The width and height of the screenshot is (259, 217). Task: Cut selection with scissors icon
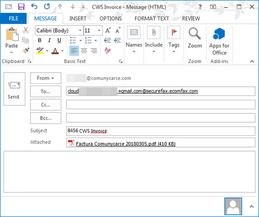[x=26, y=30]
